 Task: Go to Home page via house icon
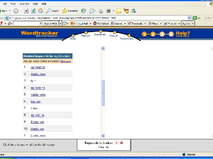tap(40, 11)
